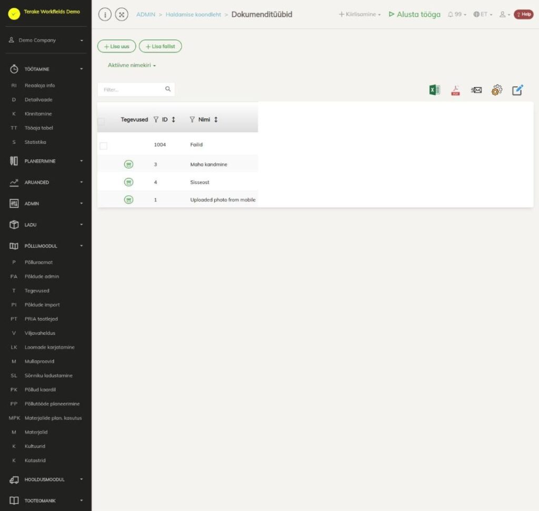
Task: Click the Terake Workfields logo icon
Action: point(14,14)
